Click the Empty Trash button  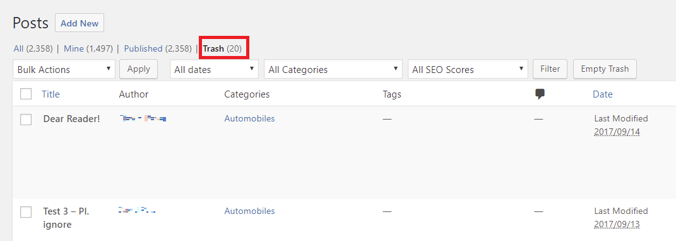pyautogui.click(x=605, y=69)
